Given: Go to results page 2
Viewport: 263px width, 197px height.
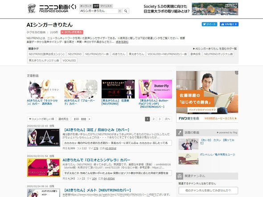Looking at the screenshot, I should click(x=153, y=119).
